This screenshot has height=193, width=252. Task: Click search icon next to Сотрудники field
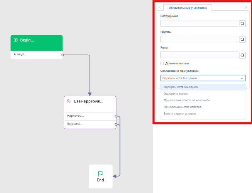coord(242,24)
